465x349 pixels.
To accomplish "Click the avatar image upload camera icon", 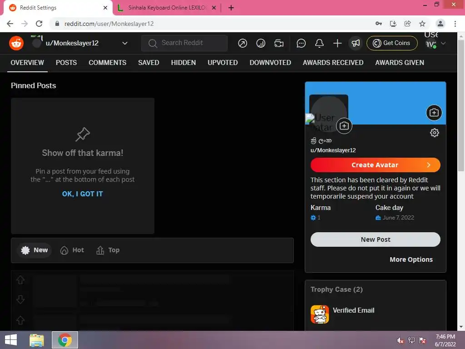I will click(344, 126).
